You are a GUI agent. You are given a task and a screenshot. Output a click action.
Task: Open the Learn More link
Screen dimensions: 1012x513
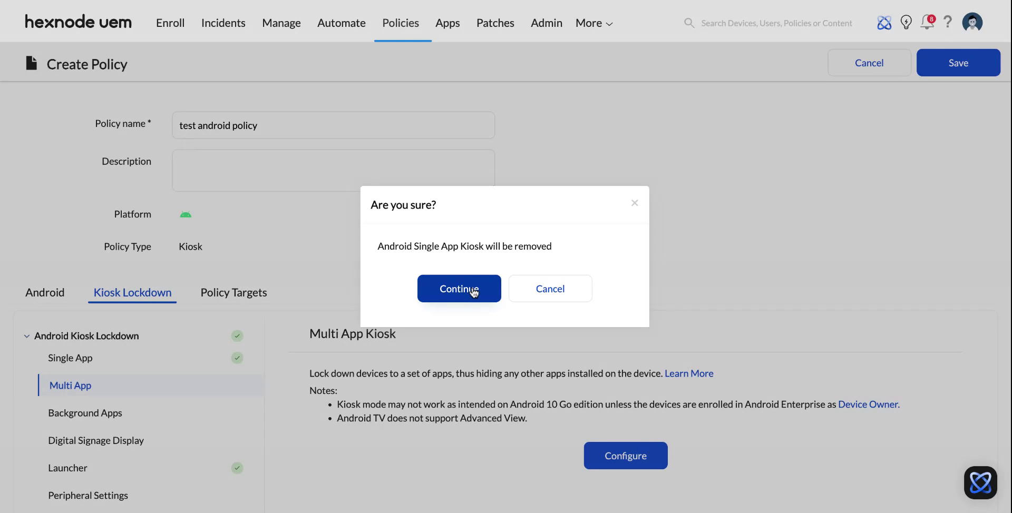688,373
